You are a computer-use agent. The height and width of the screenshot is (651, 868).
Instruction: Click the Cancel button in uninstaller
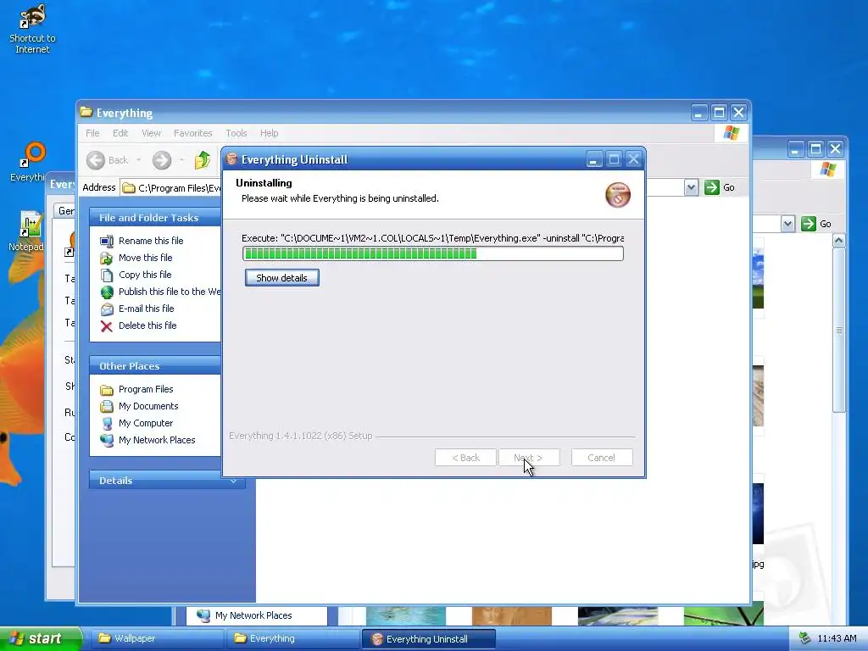point(602,458)
